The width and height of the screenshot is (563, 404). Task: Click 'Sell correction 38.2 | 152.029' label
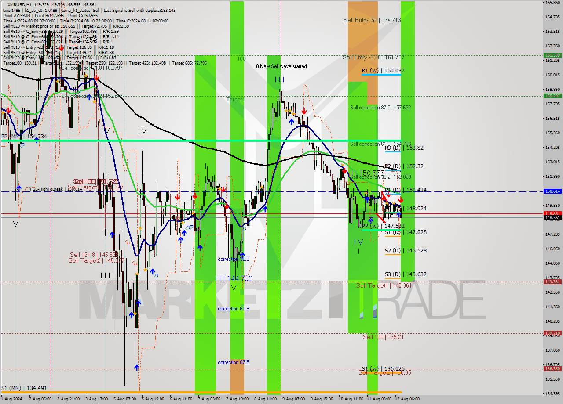click(380, 177)
